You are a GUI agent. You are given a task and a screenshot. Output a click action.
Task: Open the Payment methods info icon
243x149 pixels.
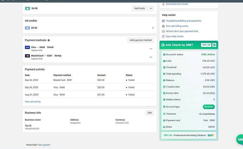click(x=49, y=40)
